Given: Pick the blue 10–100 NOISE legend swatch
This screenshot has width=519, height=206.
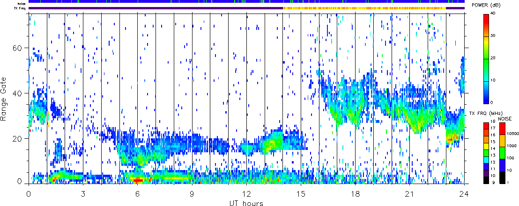Looking at the screenshot, I should point(502,165).
